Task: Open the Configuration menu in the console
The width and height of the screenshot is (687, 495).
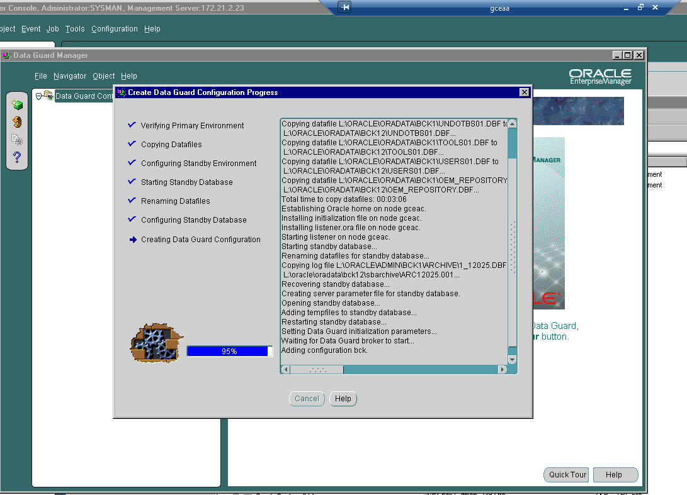Action: (x=114, y=29)
